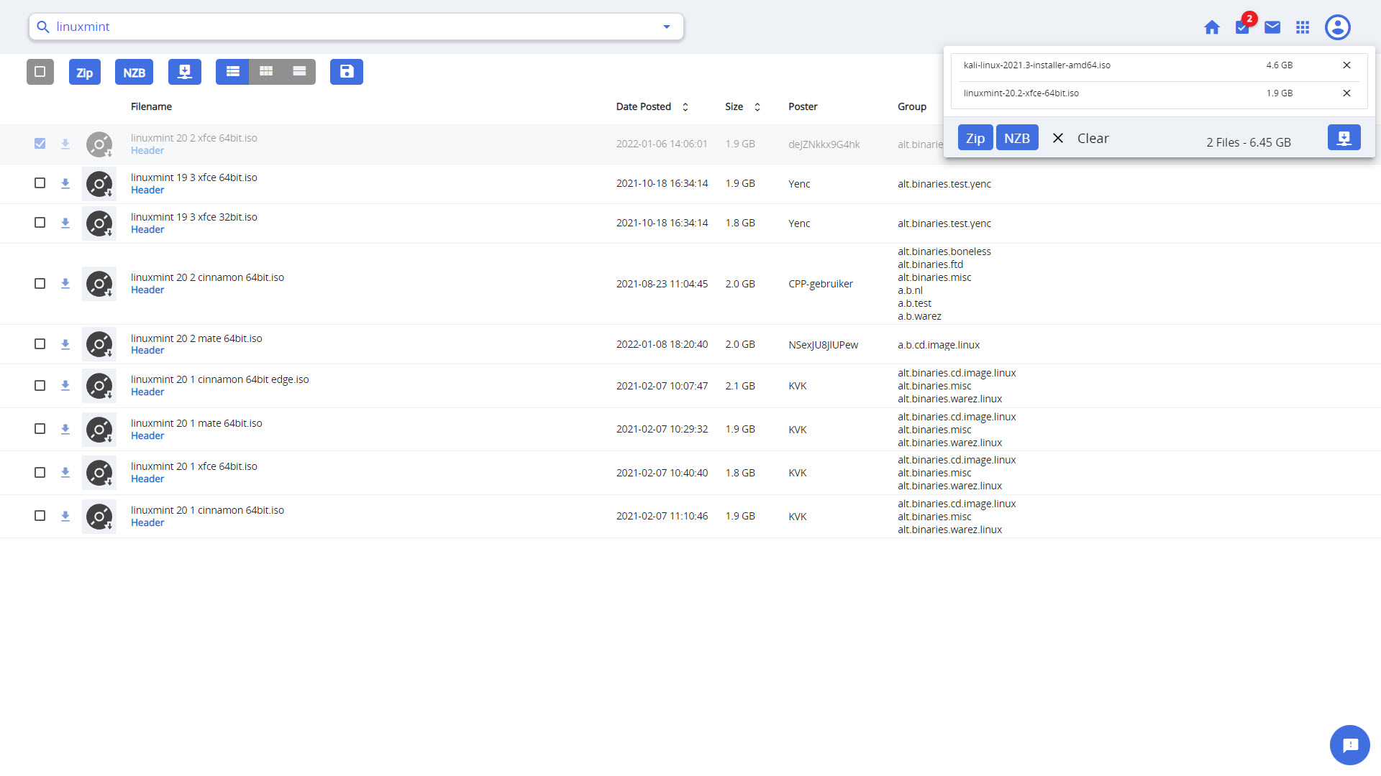This screenshot has height=776, width=1381.
Task: Sort by Date Posted arrows
Action: 685,107
